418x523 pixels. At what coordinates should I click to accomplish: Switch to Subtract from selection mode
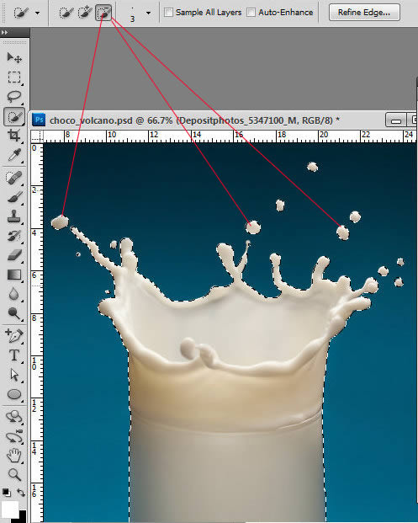(x=103, y=13)
